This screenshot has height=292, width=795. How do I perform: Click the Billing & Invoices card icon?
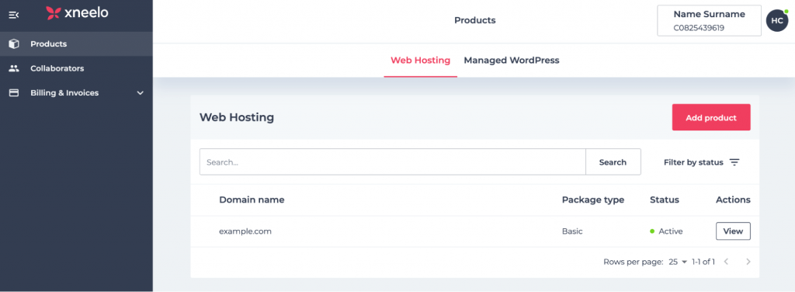coord(14,92)
